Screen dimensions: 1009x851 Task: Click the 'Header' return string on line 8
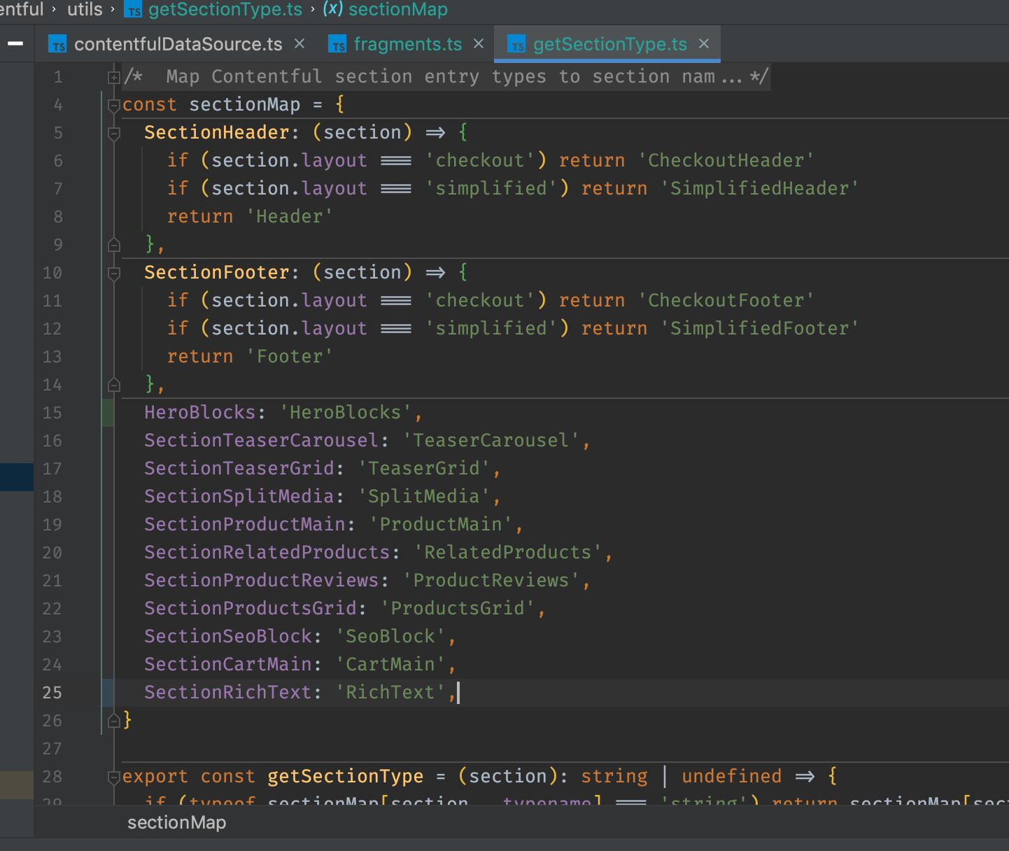point(289,216)
